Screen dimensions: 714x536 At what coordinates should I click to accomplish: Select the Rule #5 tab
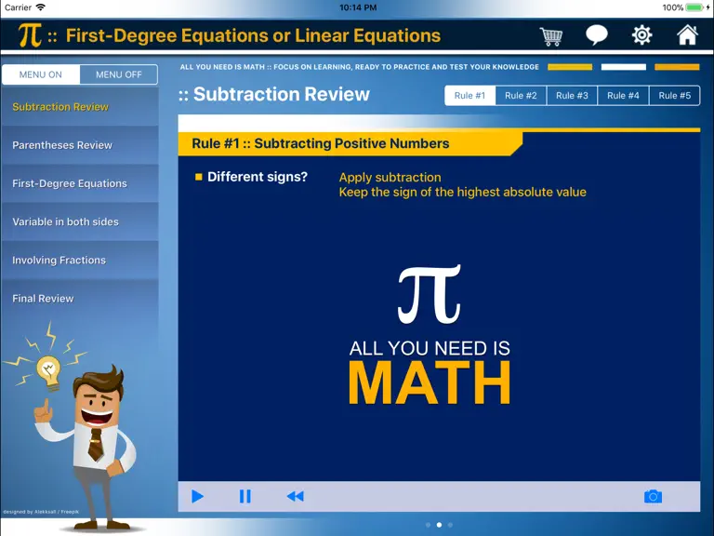[x=674, y=96]
